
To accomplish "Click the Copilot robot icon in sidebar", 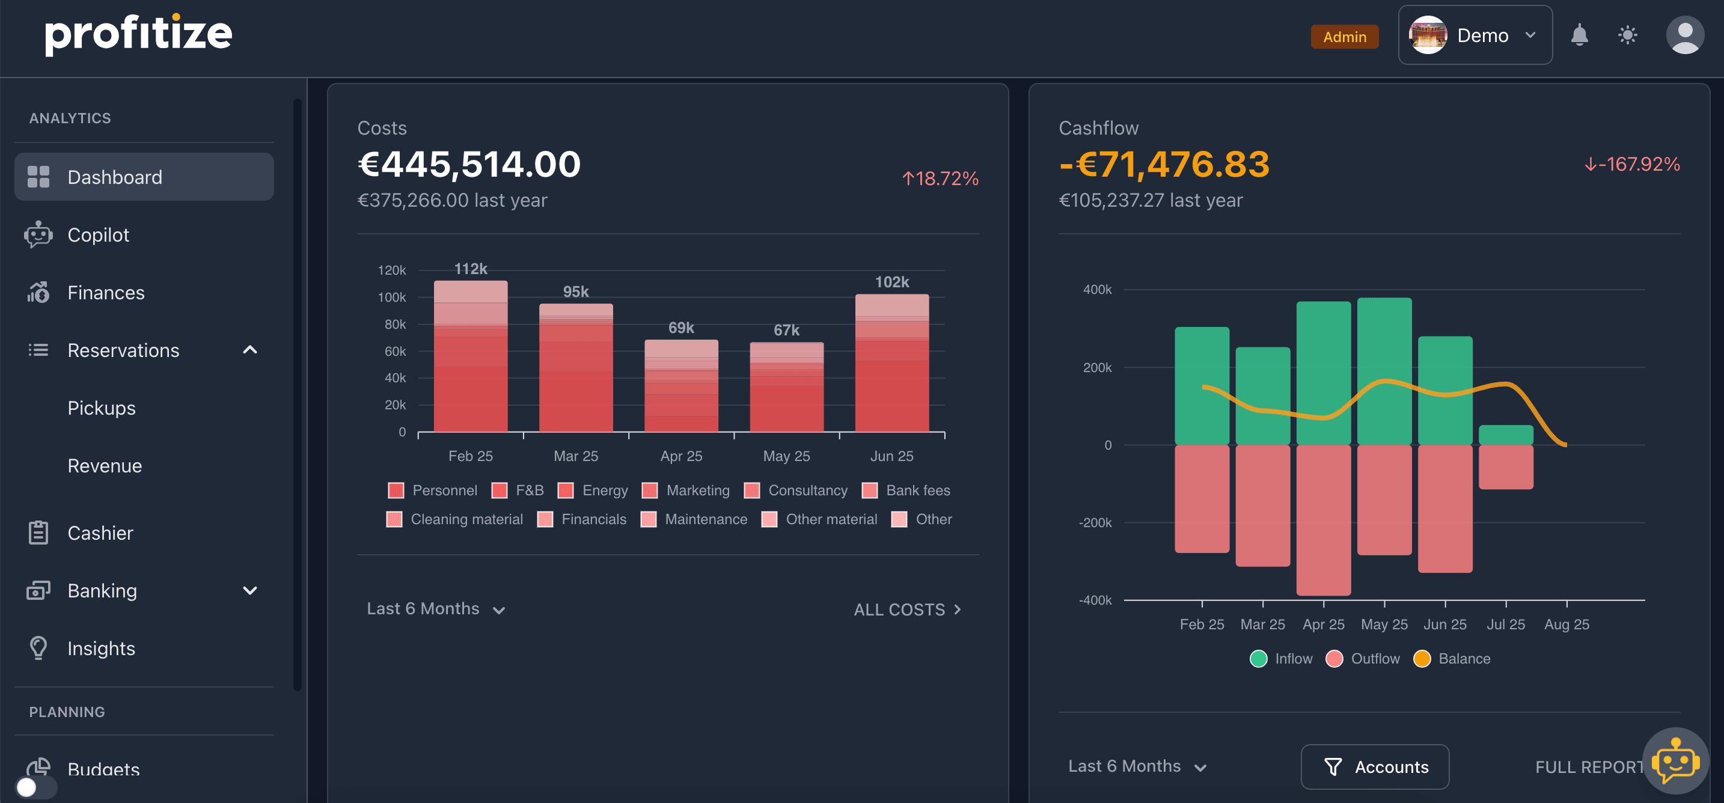I will coord(38,235).
